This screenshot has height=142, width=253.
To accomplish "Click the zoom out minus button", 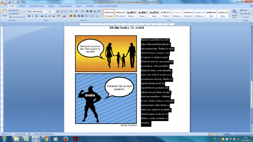I will tap(232, 134).
